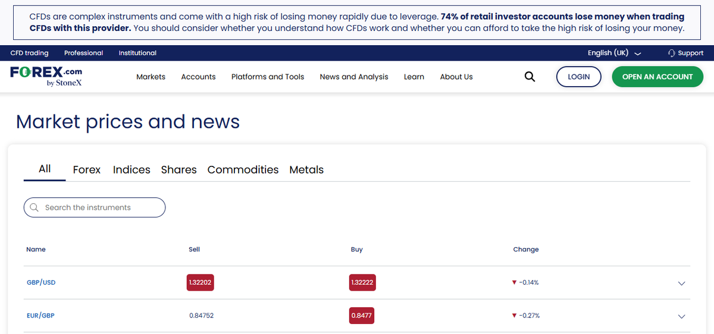
Task: Switch to the Commodities tab
Action: point(243,169)
